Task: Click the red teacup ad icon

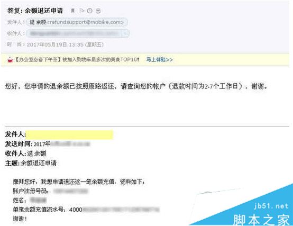Action: [x=10, y=60]
